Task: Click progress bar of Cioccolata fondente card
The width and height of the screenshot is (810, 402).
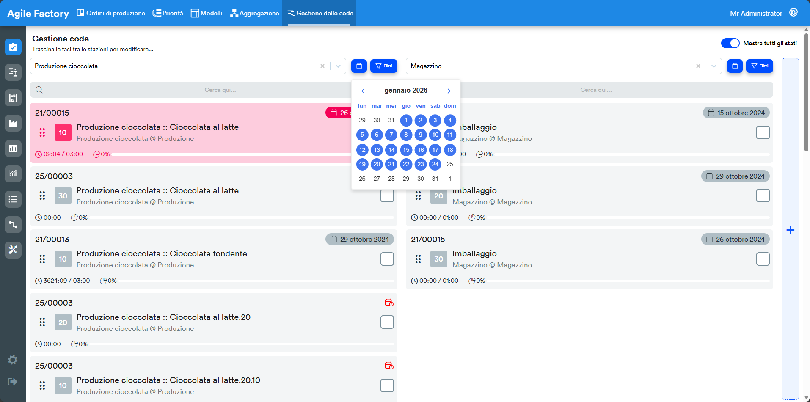Action: tap(257, 281)
